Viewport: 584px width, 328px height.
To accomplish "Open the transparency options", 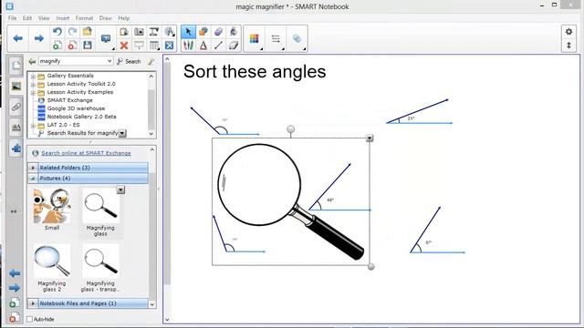I will (x=297, y=38).
